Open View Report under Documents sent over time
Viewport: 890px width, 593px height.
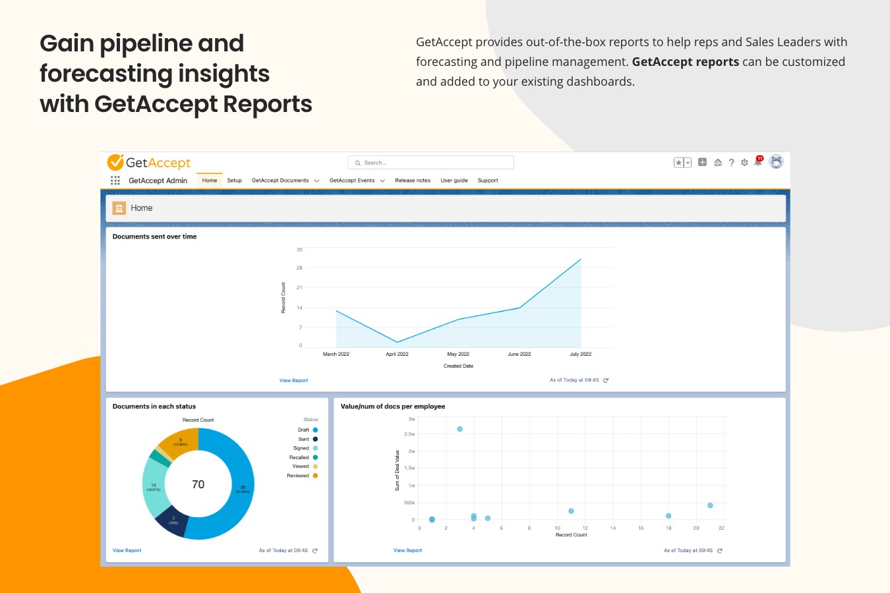coord(293,380)
